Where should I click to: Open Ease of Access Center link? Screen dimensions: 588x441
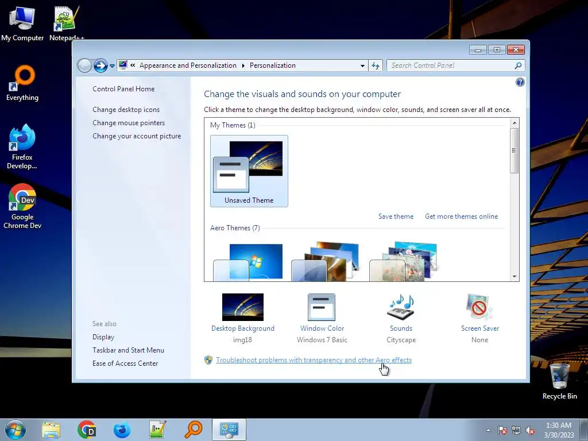[x=125, y=363]
